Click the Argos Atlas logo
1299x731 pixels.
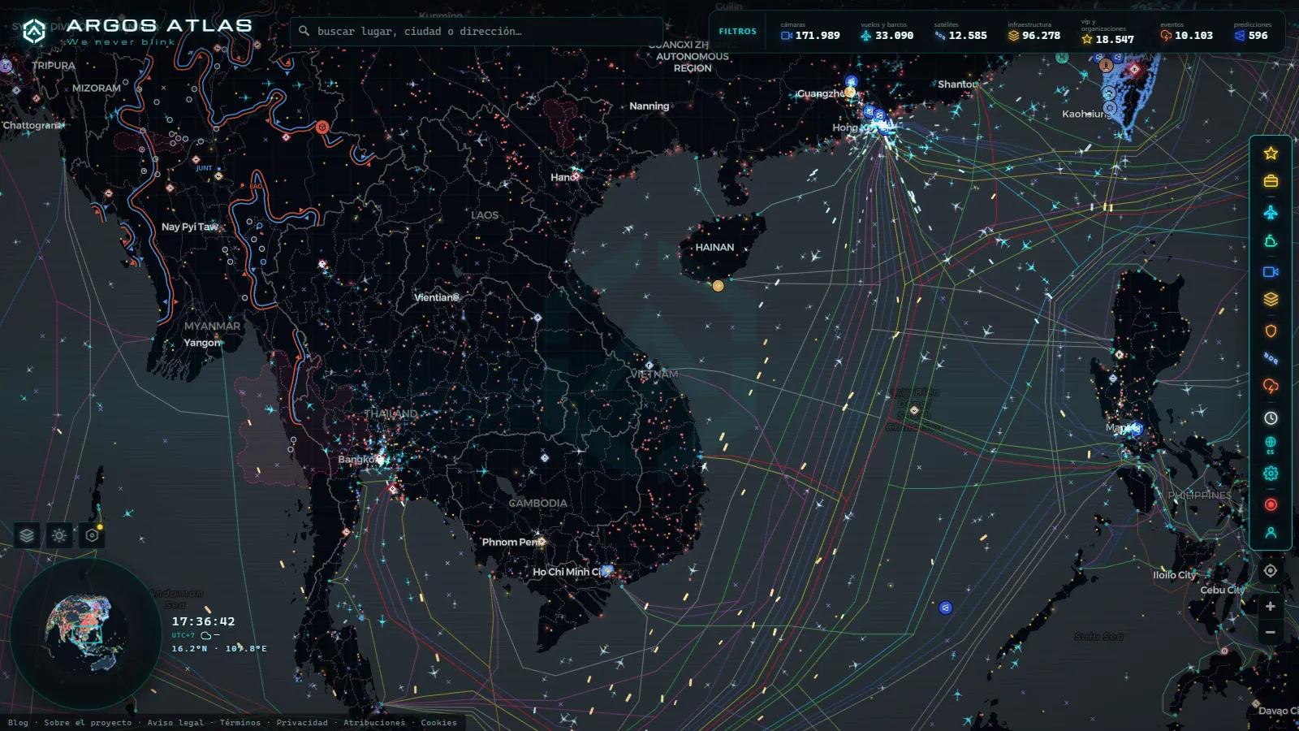coord(136,32)
